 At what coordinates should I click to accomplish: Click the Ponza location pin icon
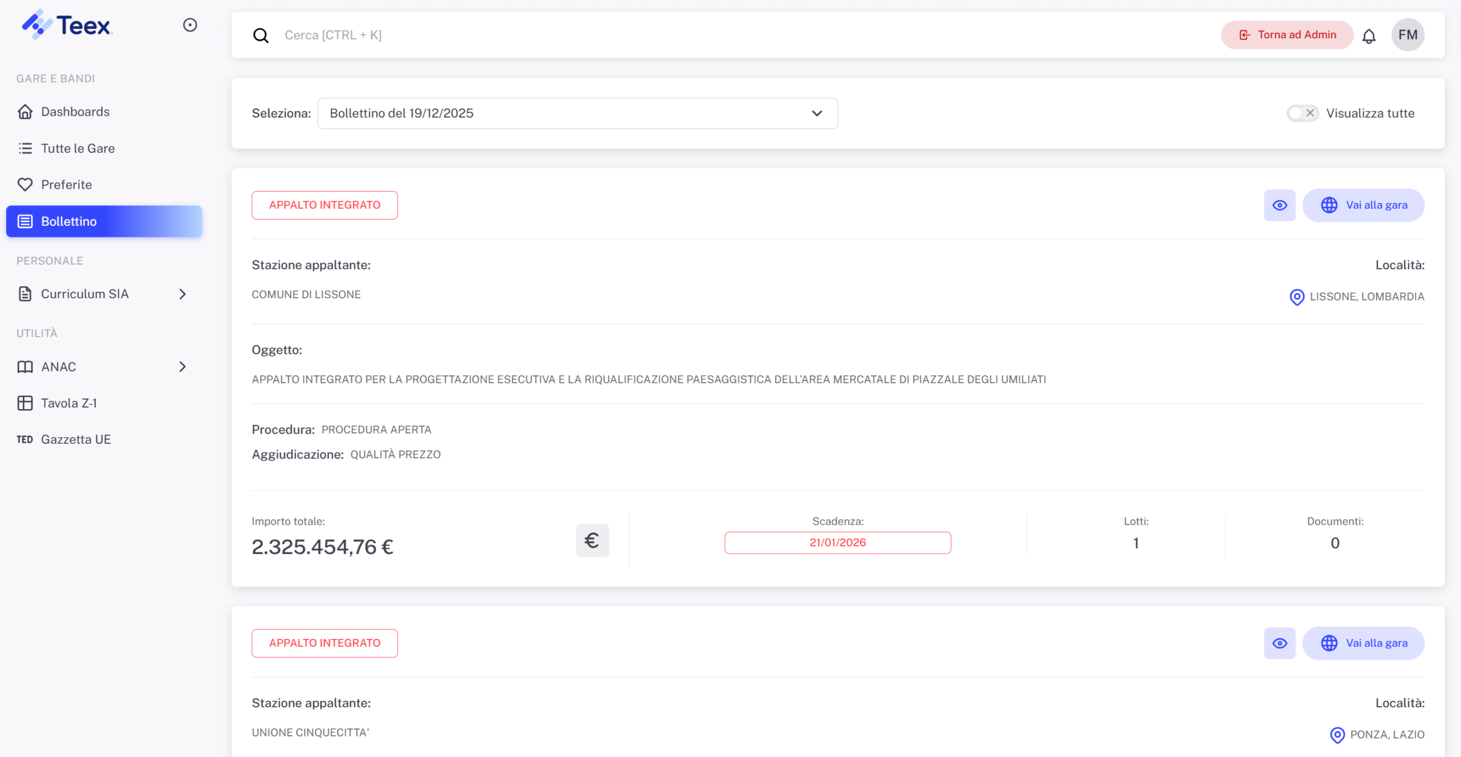[x=1337, y=735]
